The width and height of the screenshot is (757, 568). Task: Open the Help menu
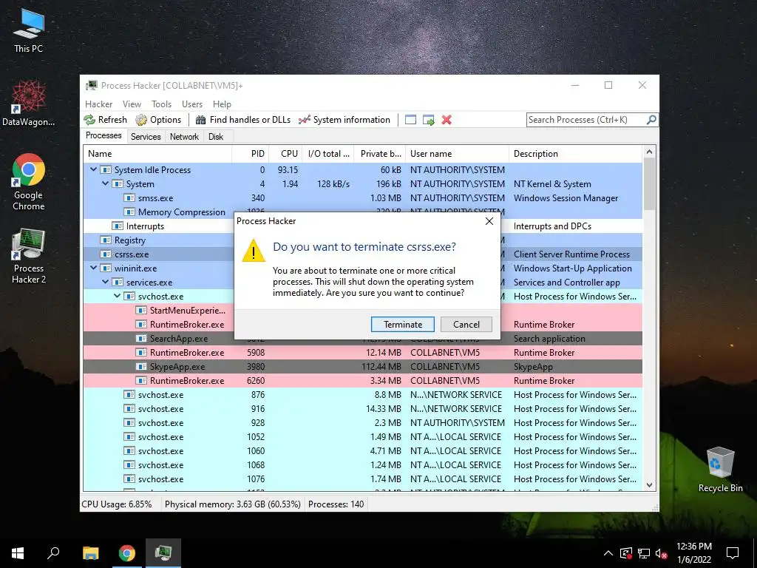pos(222,104)
